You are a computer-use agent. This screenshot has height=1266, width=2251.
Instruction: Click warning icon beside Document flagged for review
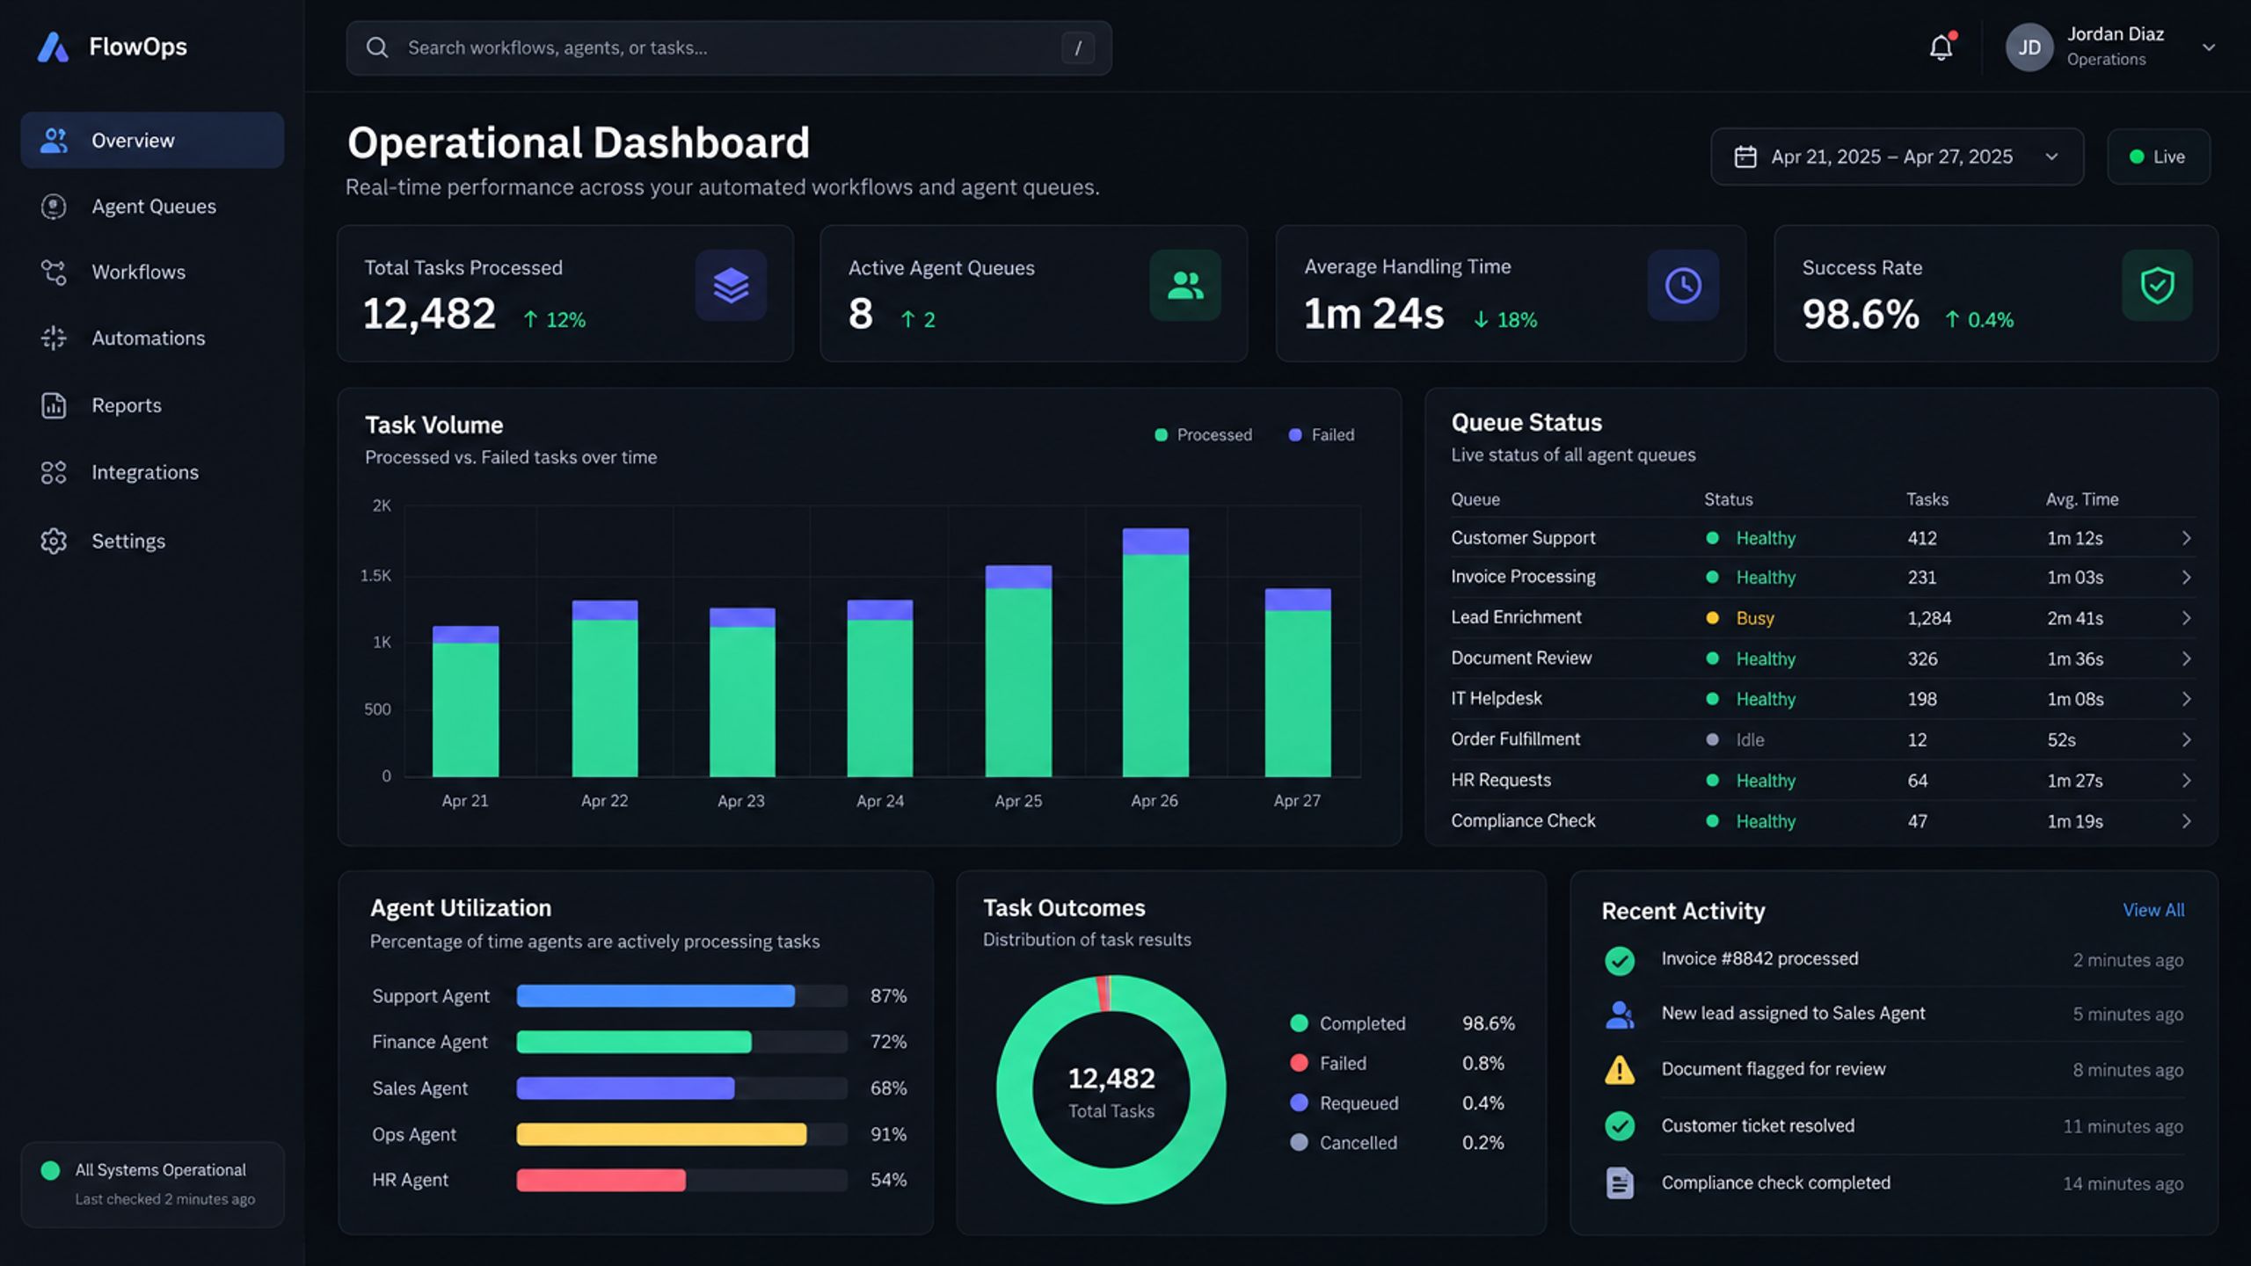(x=1620, y=1070)
